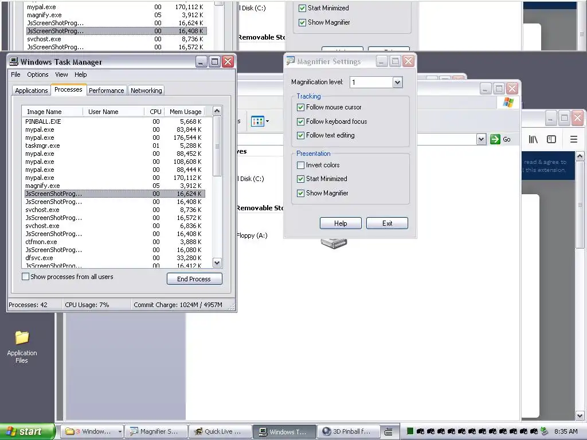
Task: Sort processes by User Name column
Action: (114, 112)
